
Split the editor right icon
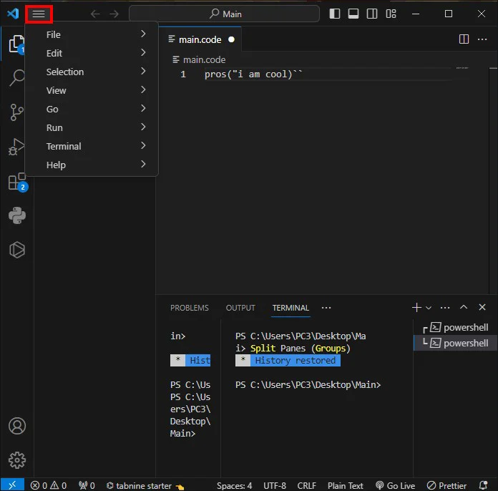(x=464, y=39)
